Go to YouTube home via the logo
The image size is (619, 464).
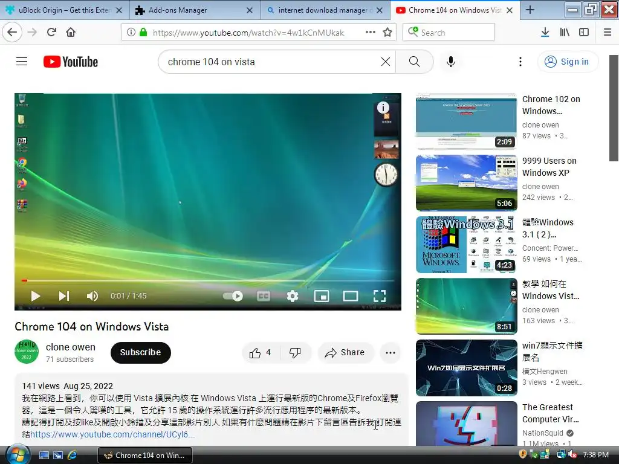point(71,62)
